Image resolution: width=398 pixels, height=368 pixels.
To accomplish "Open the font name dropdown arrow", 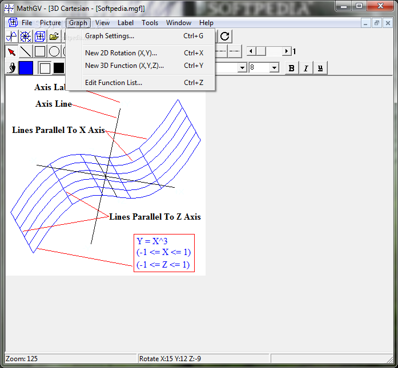I will click(x=242, y=68).
